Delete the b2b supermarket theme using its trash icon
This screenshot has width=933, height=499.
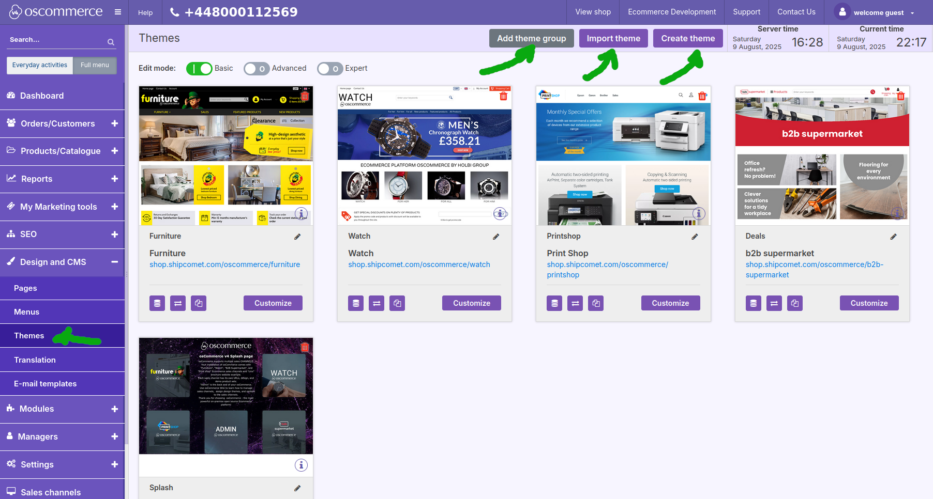click(x=901, y=96)
